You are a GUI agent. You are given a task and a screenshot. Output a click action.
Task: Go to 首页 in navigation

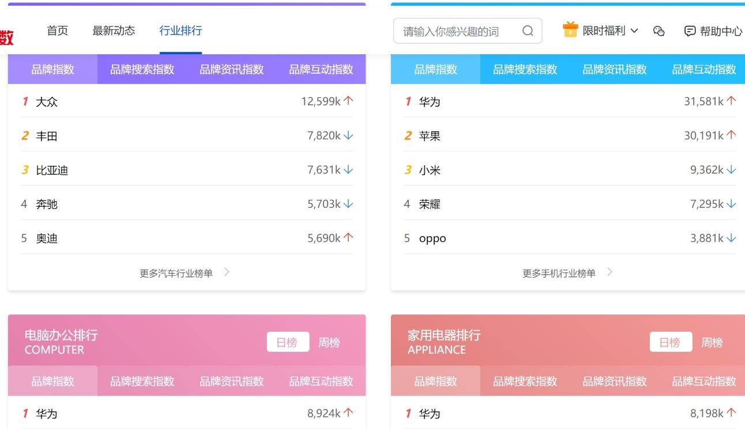click(x=57, y=31)
